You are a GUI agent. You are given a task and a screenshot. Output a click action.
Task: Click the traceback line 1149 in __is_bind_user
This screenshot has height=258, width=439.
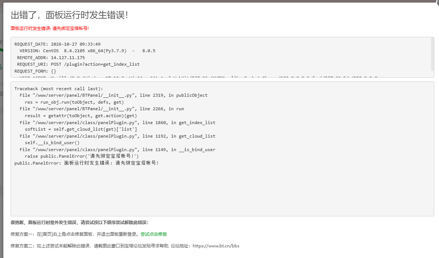pyautogui.click(x=118, y=150)
